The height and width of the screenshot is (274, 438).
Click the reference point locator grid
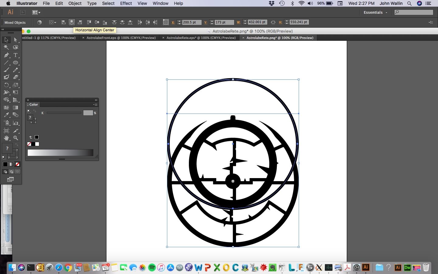pyautogui.click(x=166, y=22)
